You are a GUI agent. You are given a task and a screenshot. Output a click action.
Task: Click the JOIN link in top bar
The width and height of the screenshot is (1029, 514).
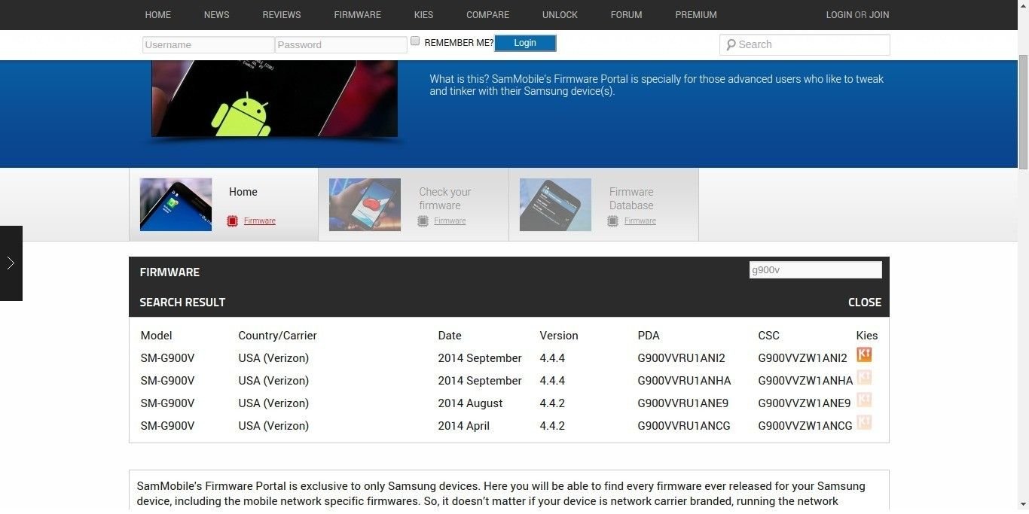tap(879, 15)
